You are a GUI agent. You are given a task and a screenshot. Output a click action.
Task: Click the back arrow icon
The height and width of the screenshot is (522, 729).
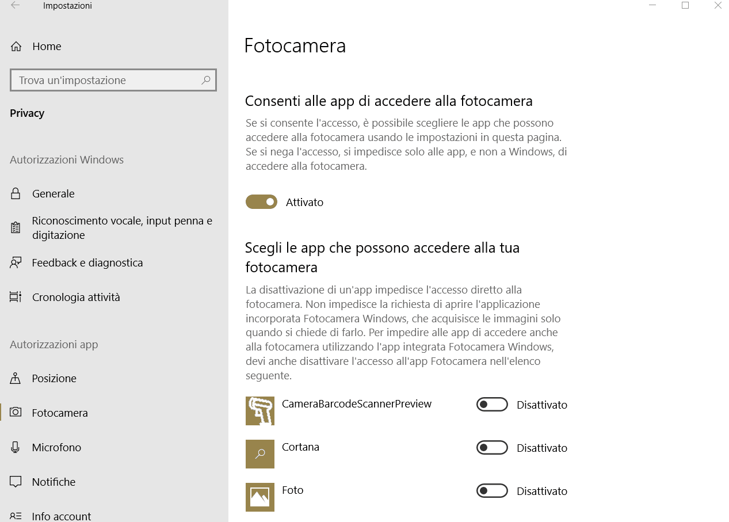16,6
